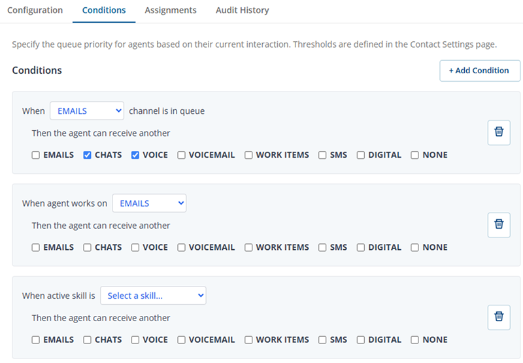Switch to the Configuration tab

[x=35, y=10]
